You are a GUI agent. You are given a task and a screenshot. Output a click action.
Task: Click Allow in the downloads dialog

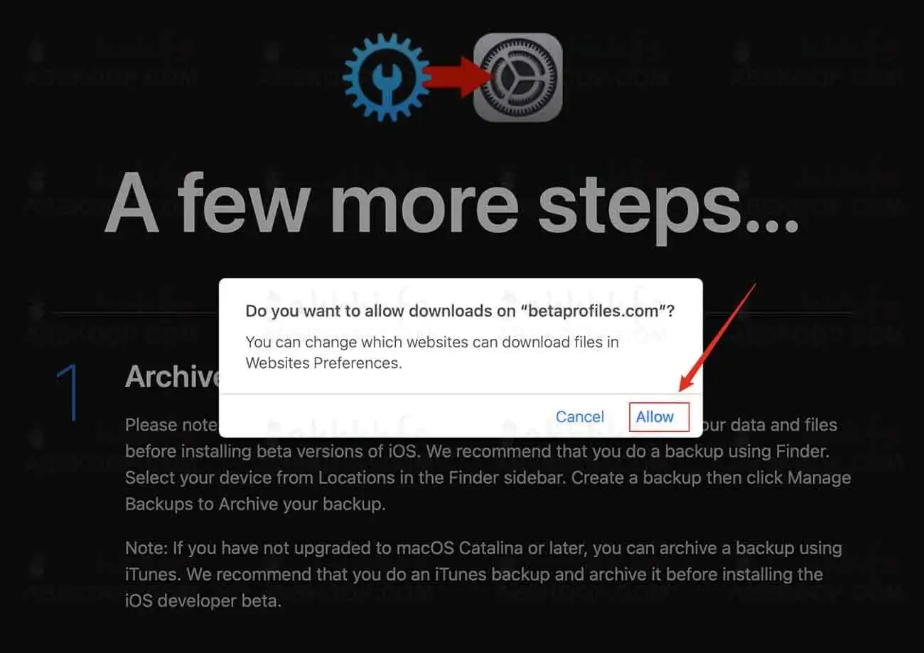click(659, 417)
